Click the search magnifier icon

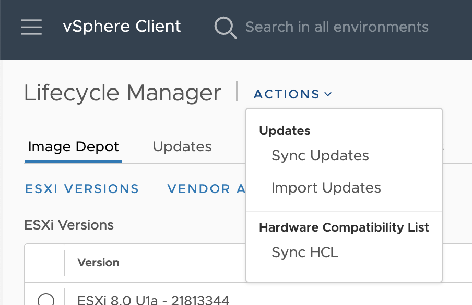coord(226,27)
